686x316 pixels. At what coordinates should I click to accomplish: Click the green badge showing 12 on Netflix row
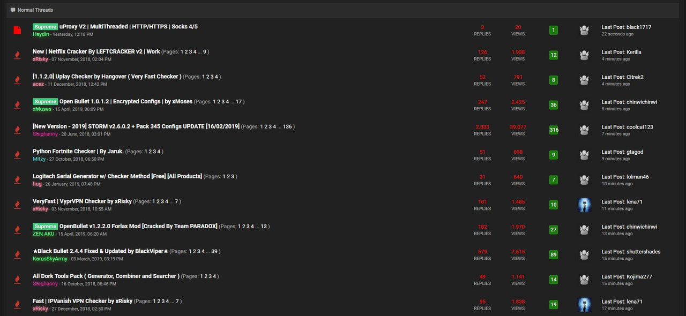click(554, 55)
